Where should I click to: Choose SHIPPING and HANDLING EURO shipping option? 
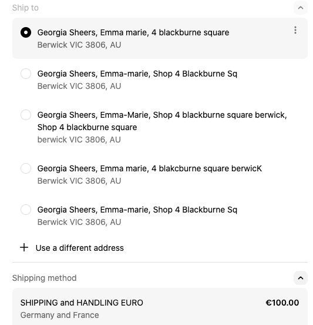pos(160,307)
